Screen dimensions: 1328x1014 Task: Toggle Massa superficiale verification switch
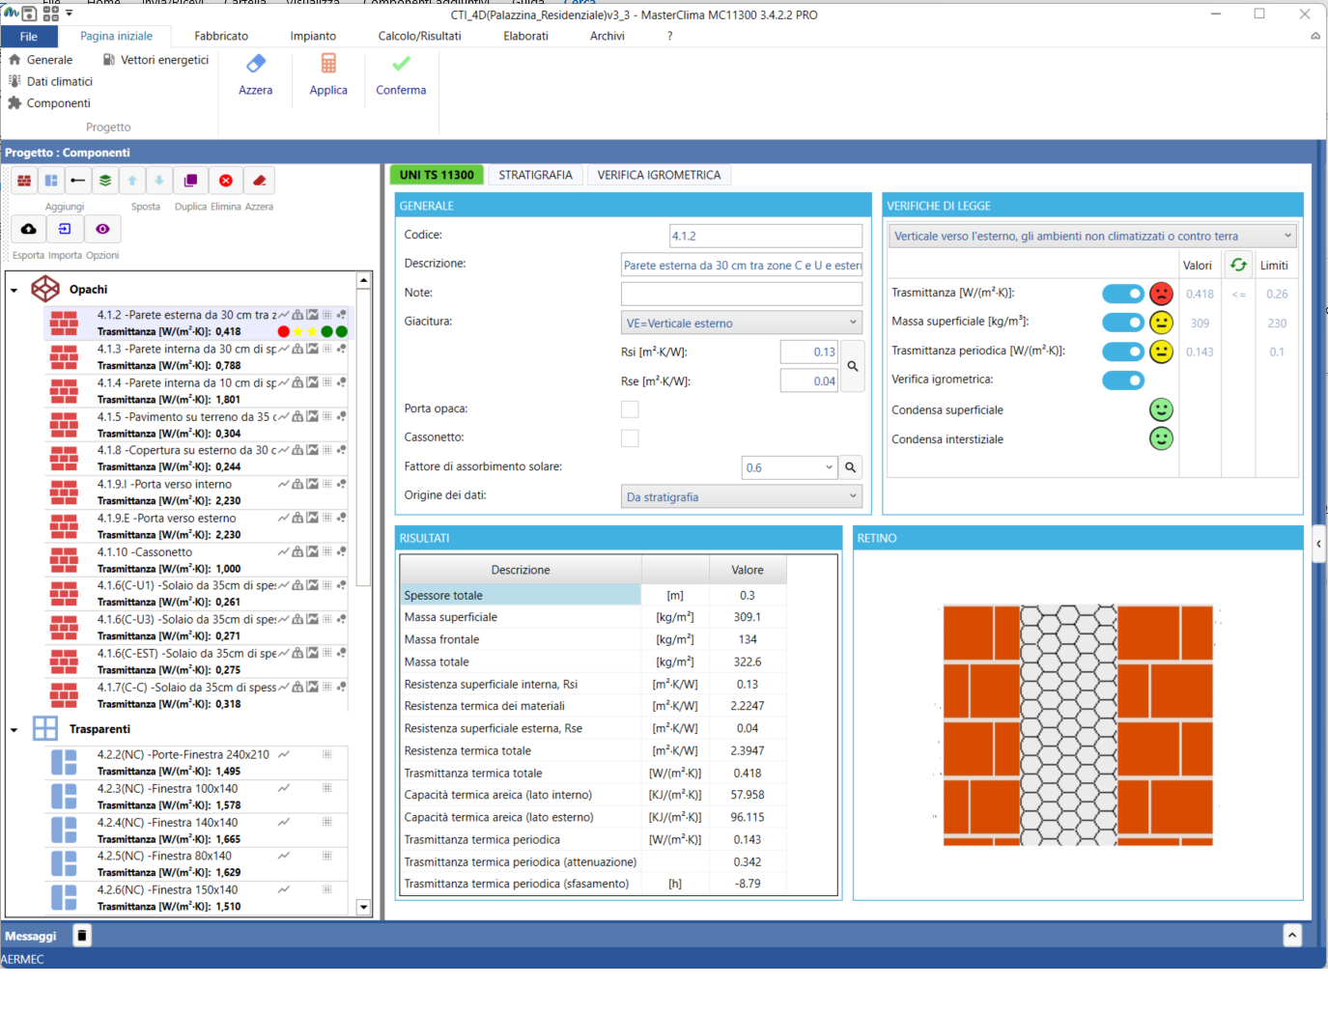1123,323
